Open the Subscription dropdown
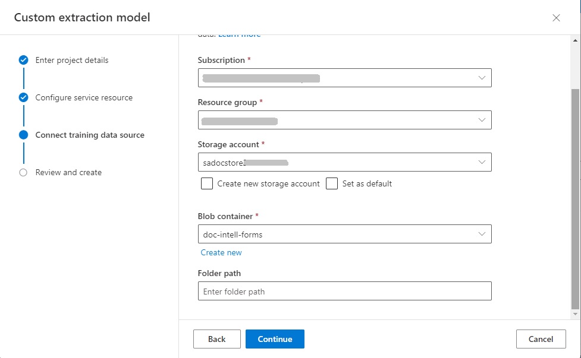The width and height of the screenshot is (581, 358). [344, 78]
